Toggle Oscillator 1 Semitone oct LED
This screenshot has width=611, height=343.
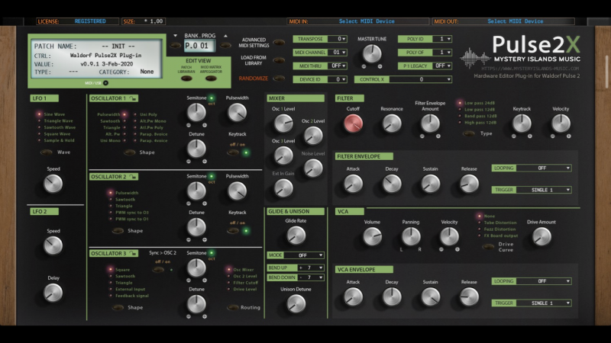(212, 98)
